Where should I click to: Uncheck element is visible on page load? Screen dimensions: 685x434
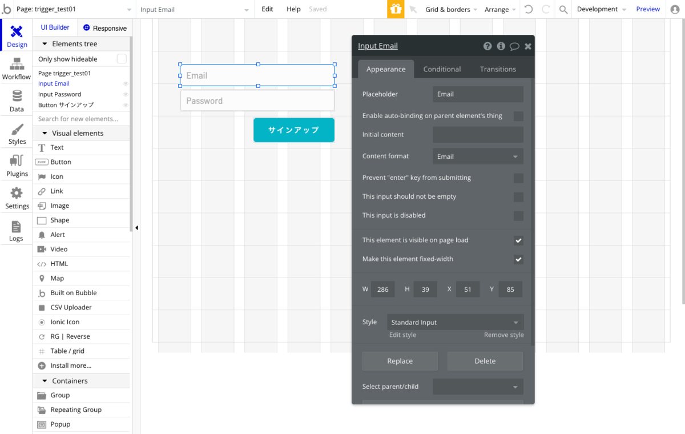(x=518, y=240)
